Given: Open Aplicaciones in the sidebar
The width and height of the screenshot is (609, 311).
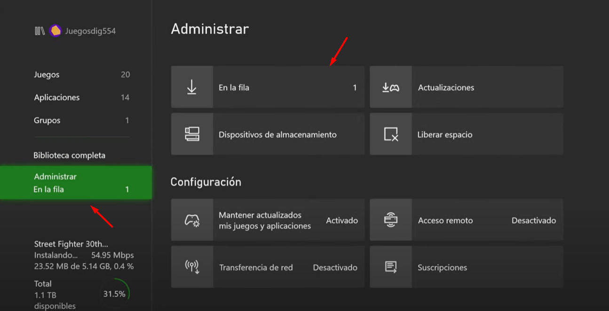Looking at the screenshot, I should pyautogui.click(x=57, y=98).
